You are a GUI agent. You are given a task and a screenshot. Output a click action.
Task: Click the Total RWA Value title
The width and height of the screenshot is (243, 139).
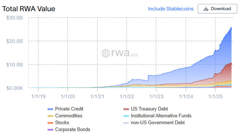[29, 9]
